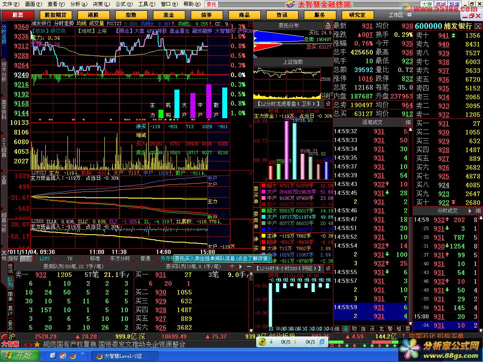Switch to the 技术分析 left sidebar tab
Screen dimensions: 483x362
coord(4,72)
